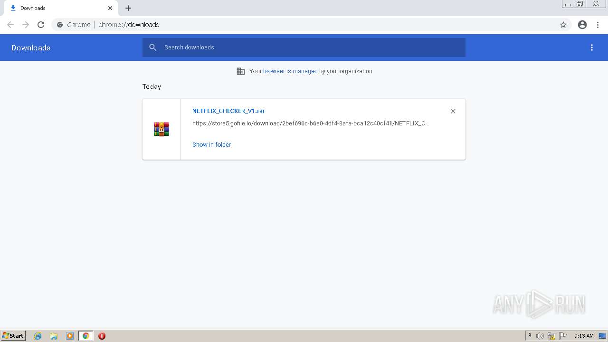Viewport: 608px width, 342px height.
Task: Minimize the Chrome window
Action: [x=568, y=4]
